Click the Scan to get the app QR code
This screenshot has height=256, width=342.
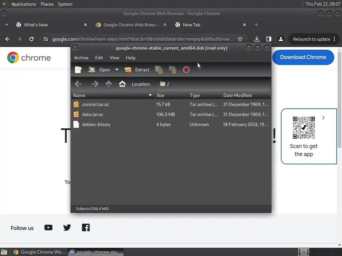point(304,128)
